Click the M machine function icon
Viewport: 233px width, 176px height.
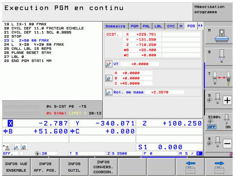point(219,35)
